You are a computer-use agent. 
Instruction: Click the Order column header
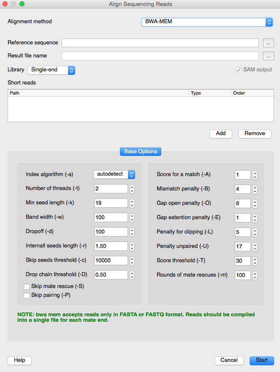[x=253, y=93]
